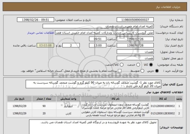Select row 1 item code 0131200001080002

coord(163,106)
